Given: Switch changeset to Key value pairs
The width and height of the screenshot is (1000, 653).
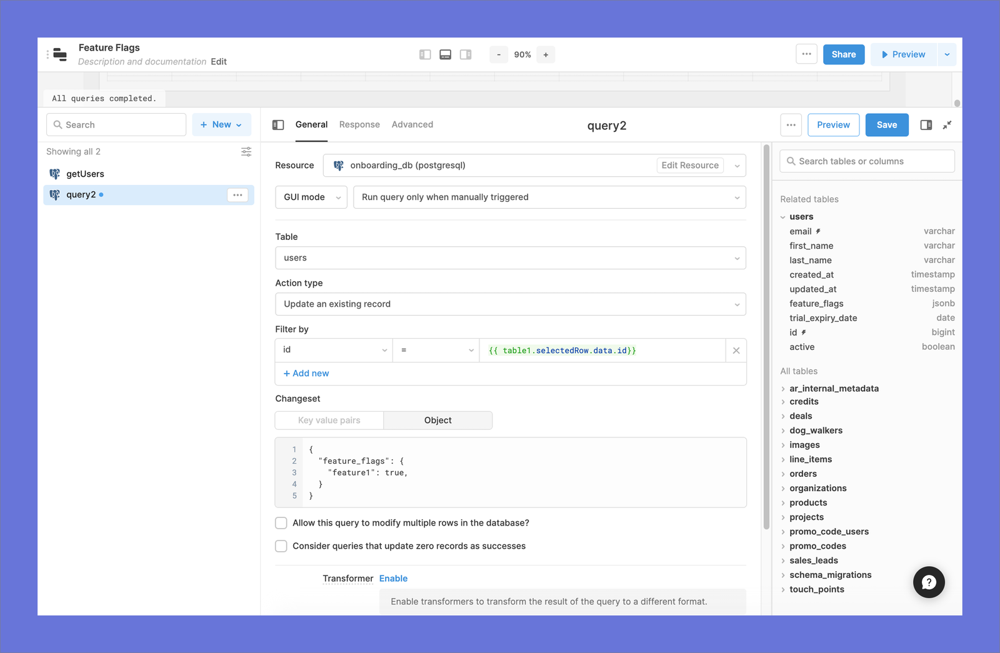Looking at the screenshot, I should [329, 421].
